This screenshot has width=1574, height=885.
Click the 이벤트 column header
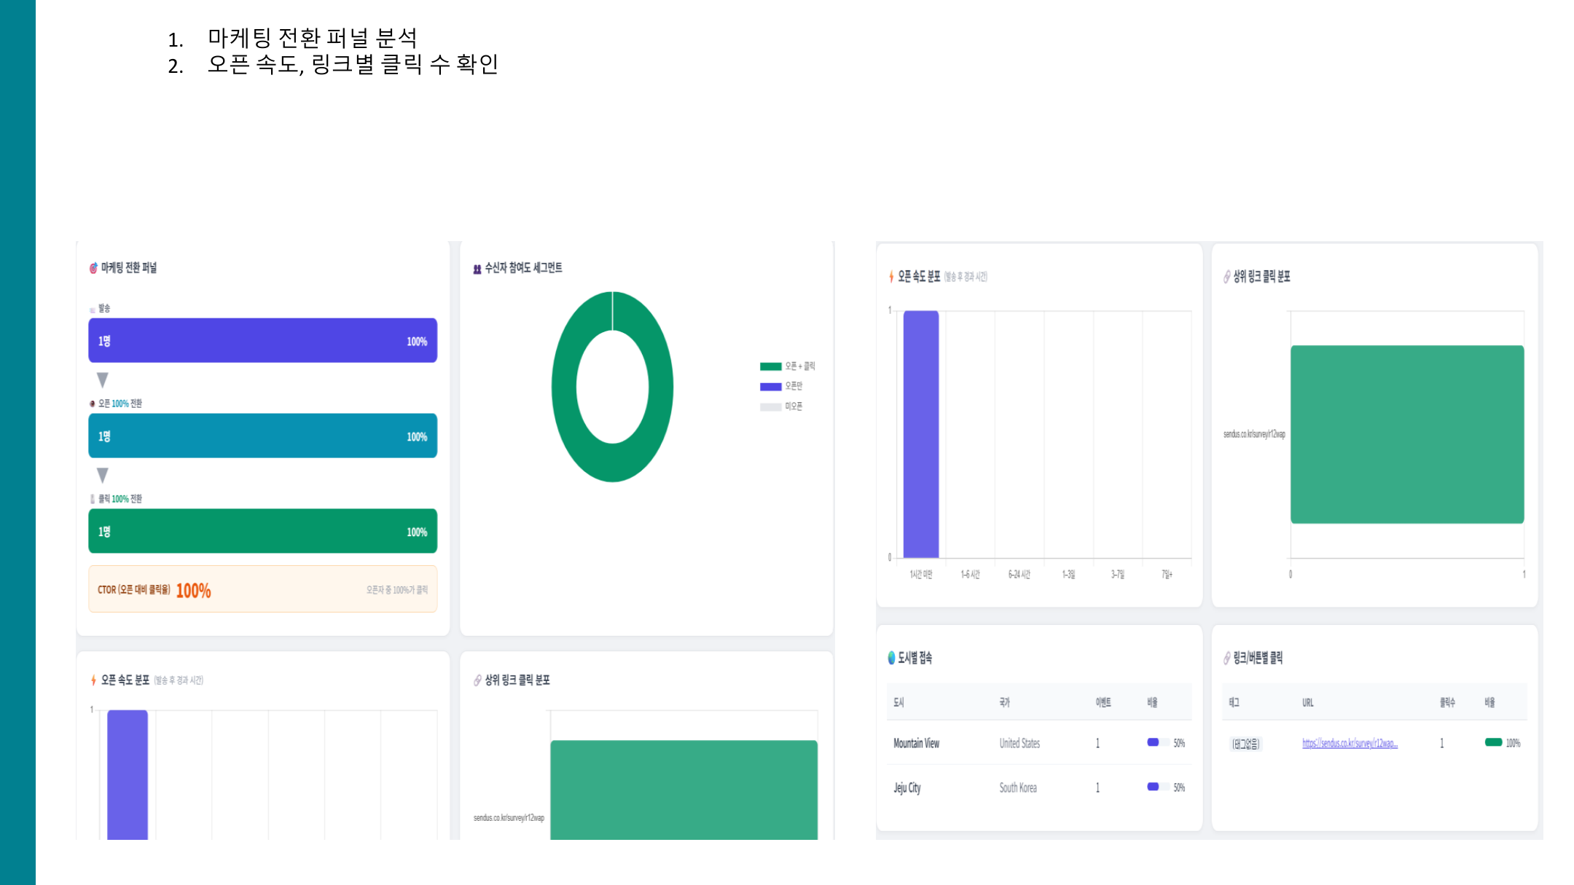1103,702
